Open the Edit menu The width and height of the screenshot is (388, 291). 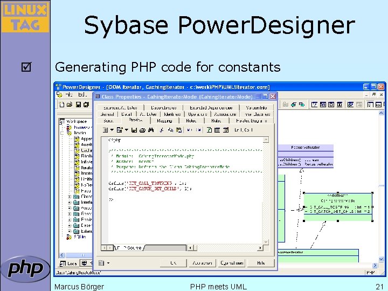tap(82, 94)
